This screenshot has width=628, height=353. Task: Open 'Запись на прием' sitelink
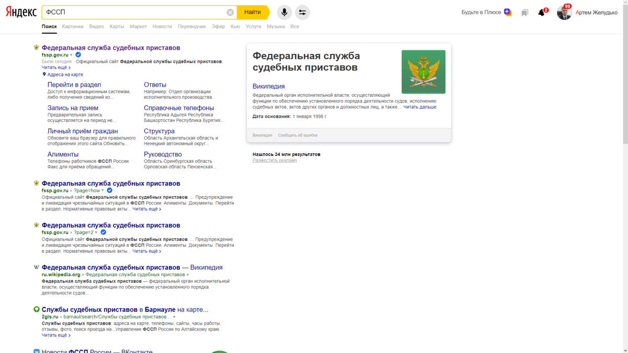pyautogui.click(x=73, y=108)
